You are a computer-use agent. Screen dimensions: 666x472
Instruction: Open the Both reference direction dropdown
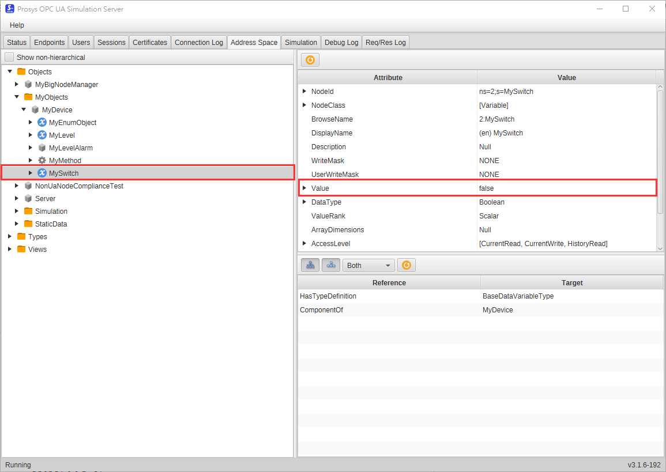pyautogui.click(x=368, y=265)
